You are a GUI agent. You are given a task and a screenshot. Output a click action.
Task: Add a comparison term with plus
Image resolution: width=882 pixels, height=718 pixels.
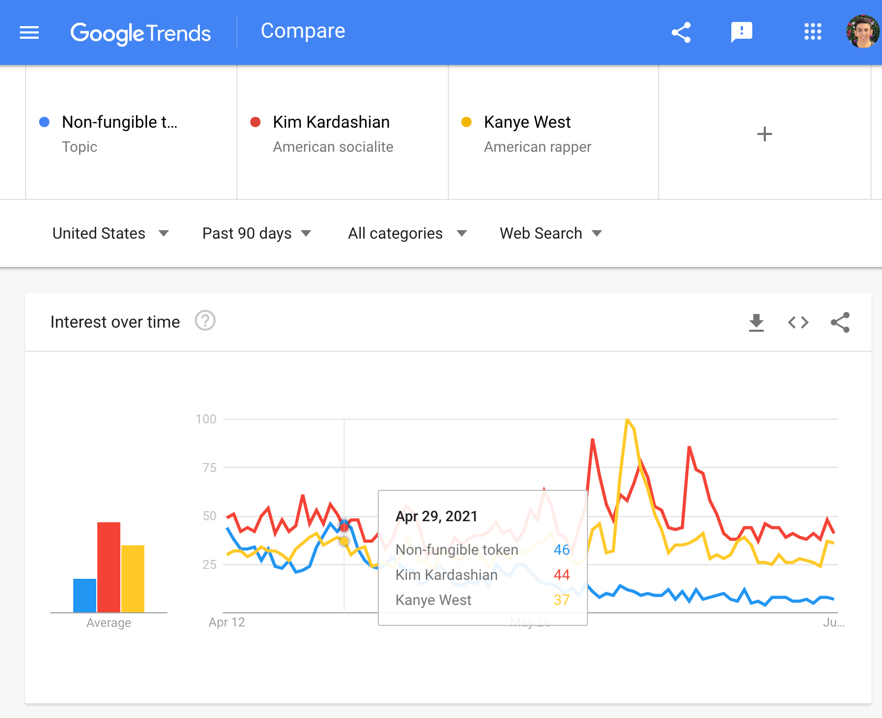click(x=764, y=134)
